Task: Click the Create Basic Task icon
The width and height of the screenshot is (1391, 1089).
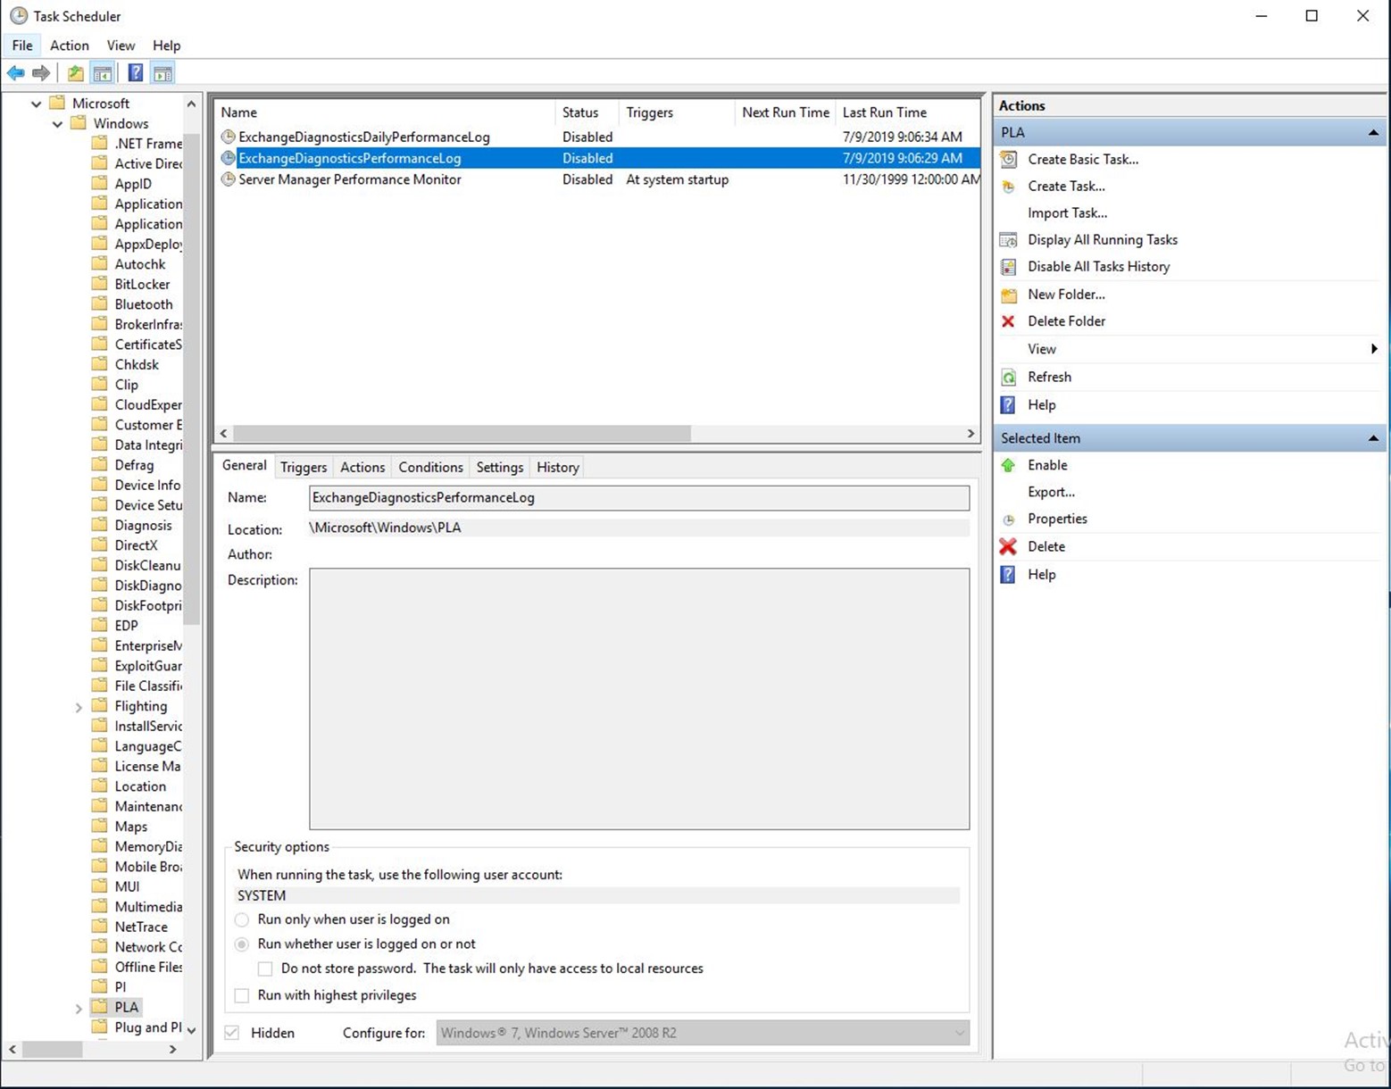Action: point(1009,159)
